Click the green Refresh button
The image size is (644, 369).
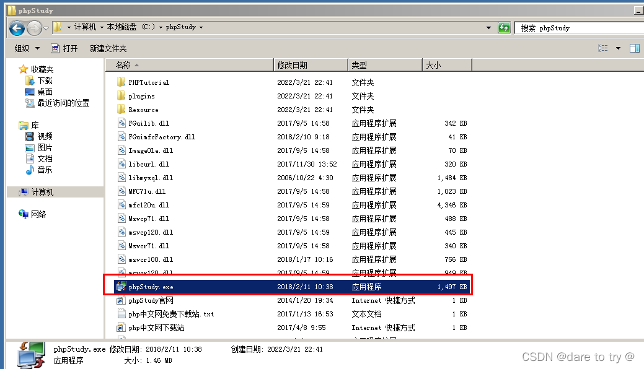504,28
